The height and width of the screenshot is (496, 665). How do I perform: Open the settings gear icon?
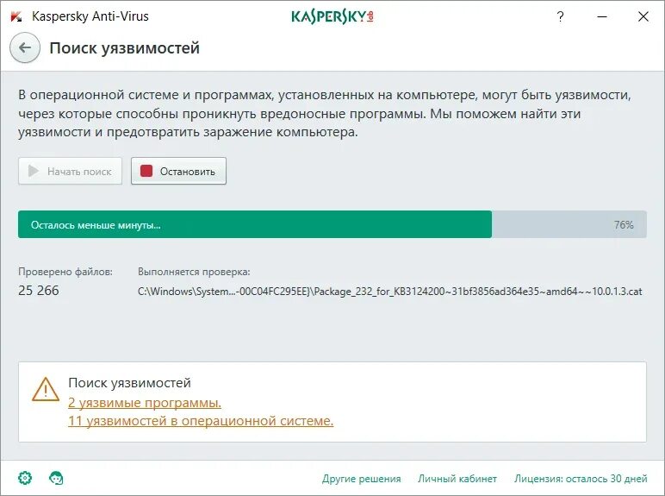point(25,478)
